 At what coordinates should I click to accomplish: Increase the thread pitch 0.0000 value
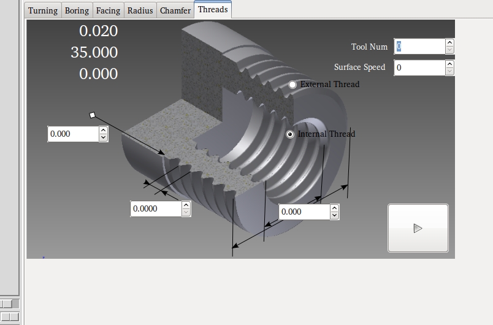pos(186,205)
